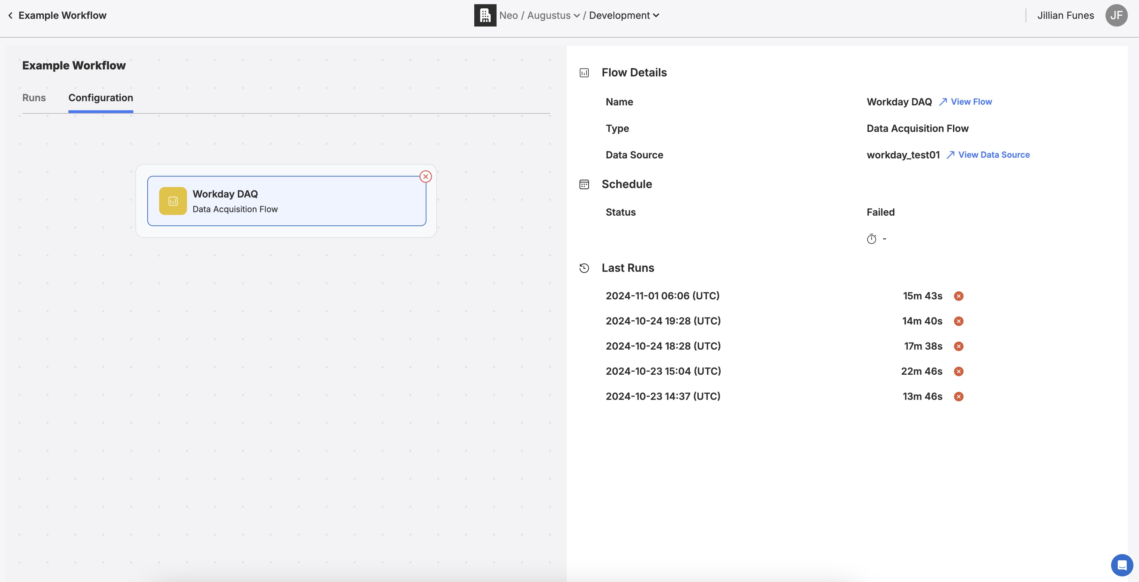Click the schedule stopwatch icon
The width and height of the screenshot is (1139, 582).
tap(871, 239)
